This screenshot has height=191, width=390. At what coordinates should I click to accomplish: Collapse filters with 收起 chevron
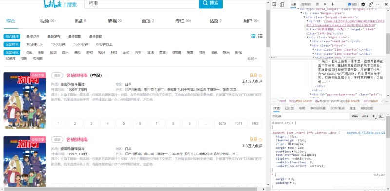click(253, 59)
